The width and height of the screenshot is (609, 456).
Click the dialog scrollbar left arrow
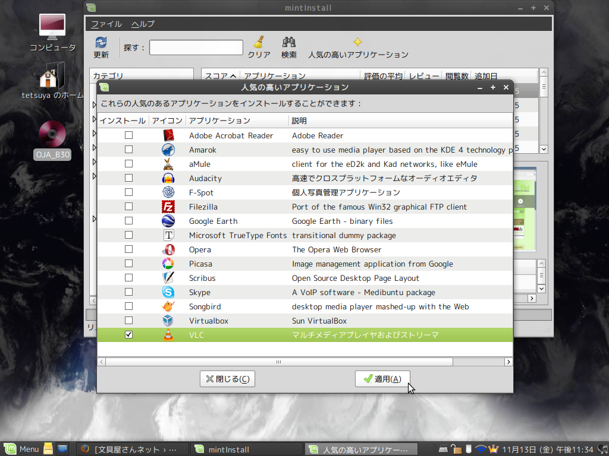click(x=101, y=362)
